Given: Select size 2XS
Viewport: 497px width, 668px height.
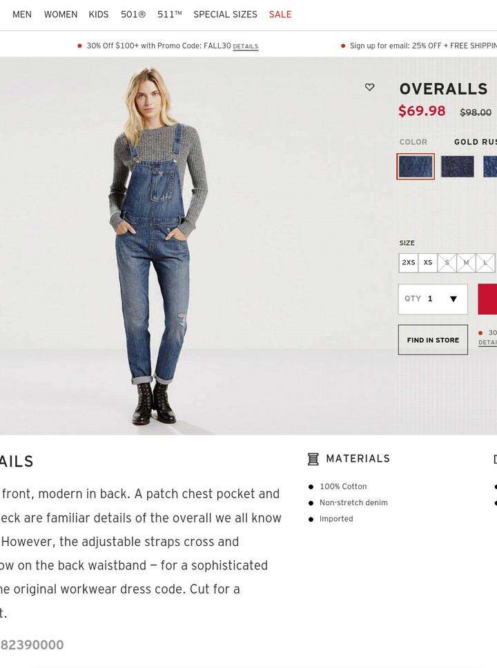Looking at the screenshot, I should tap(409, 263).
